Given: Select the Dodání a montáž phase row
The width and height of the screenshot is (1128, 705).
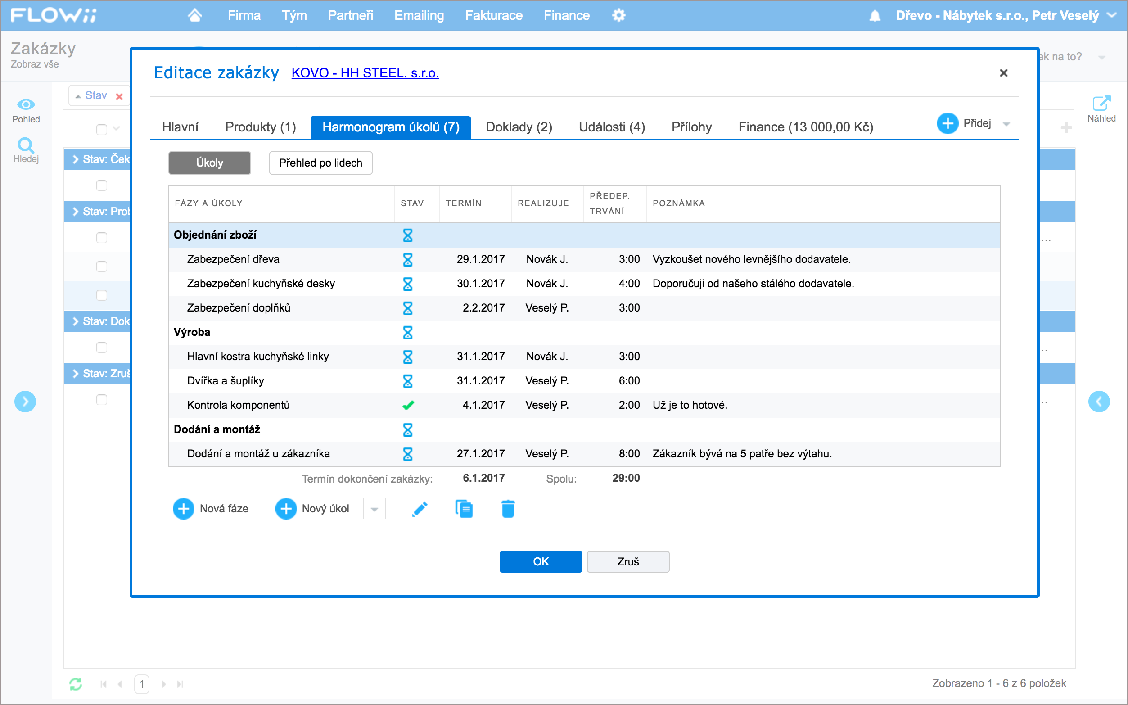Looking at the screenshot, I should [585, 429].
